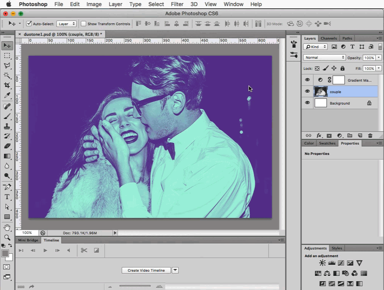
Task: Switch to the Channels tab
Action: [x=329, y=38]
